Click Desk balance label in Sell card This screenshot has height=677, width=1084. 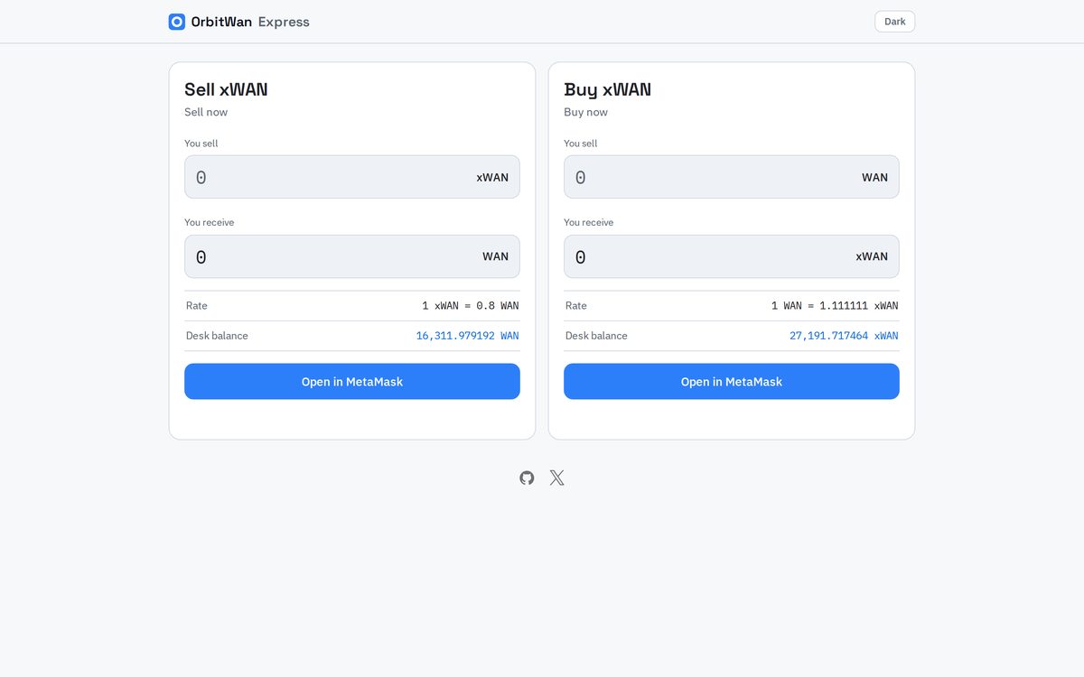(x=217, y=336)
